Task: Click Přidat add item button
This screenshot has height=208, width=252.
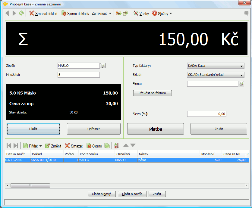Action: point(30,146)
